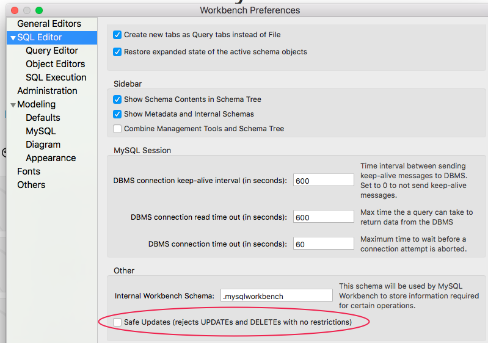Open SQL Execution preferences page

(56, 78)
